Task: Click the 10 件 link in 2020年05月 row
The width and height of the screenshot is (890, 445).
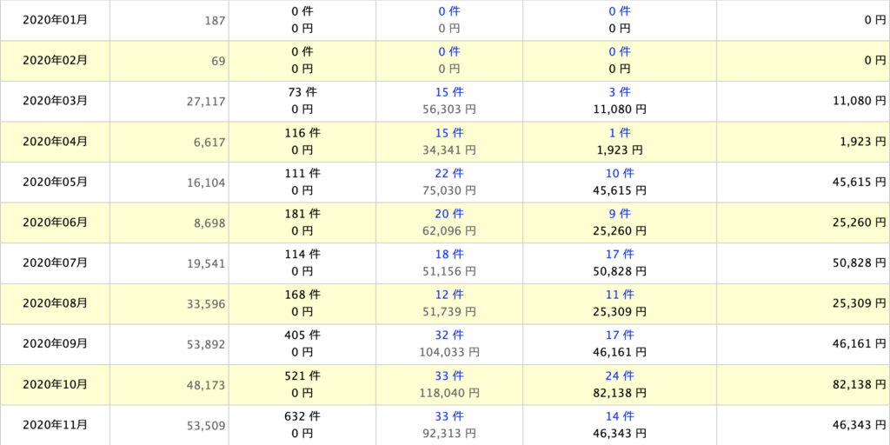Action: [620, 173]
